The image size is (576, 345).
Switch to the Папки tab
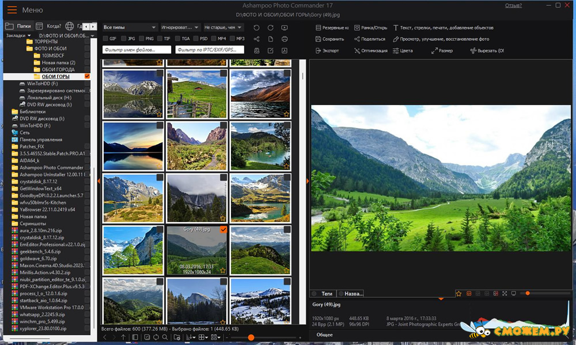18,26
